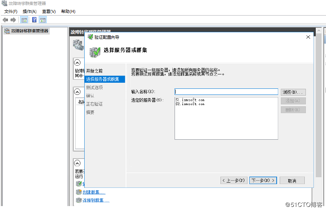Click the 下一步(N) next button

(x=263, y=180)
